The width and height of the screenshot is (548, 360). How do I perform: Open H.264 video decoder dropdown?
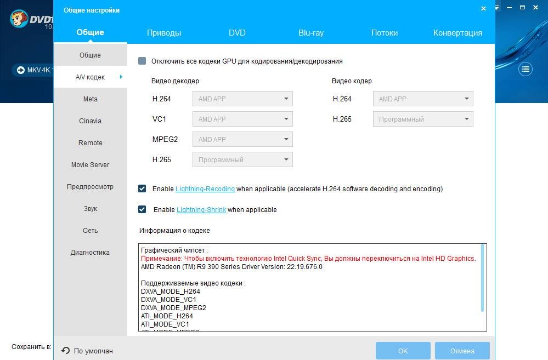click(x=242, y=99)
